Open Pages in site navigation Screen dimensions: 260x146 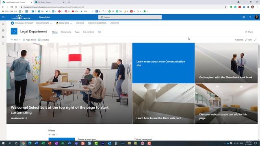77,32
